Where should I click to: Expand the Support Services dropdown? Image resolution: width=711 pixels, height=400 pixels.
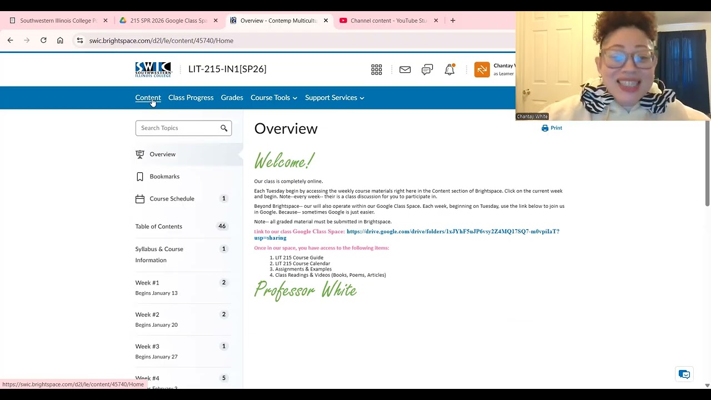coord(334,98)
